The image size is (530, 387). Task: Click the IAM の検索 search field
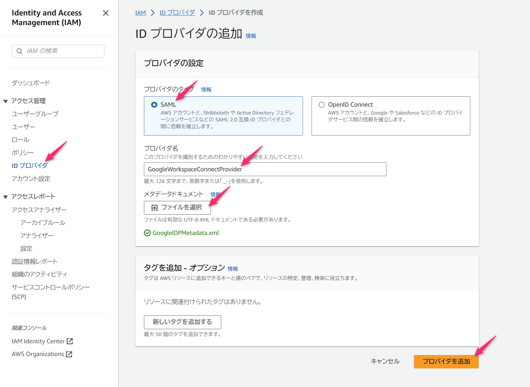[x=58, y=51]
